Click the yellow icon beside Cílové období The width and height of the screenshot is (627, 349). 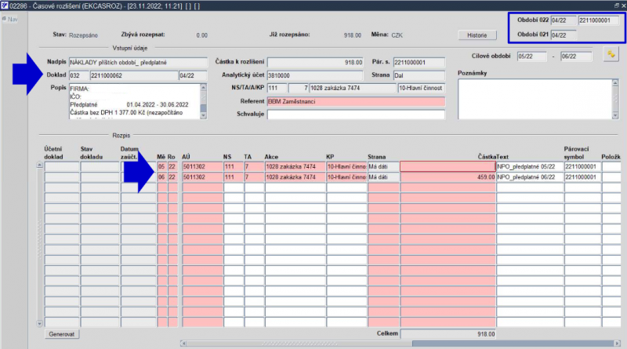click(x=611, y=54)
